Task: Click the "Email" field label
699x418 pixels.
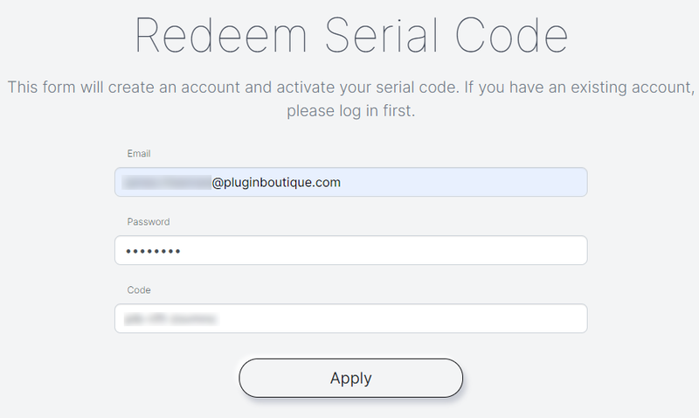Action: [139, 154]
